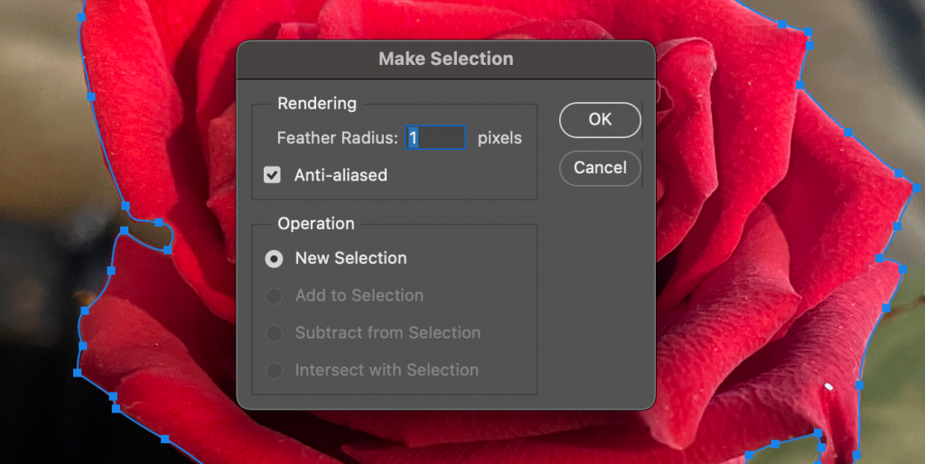
Task: Click the Add to Selection label text
Action: [360, 295]
